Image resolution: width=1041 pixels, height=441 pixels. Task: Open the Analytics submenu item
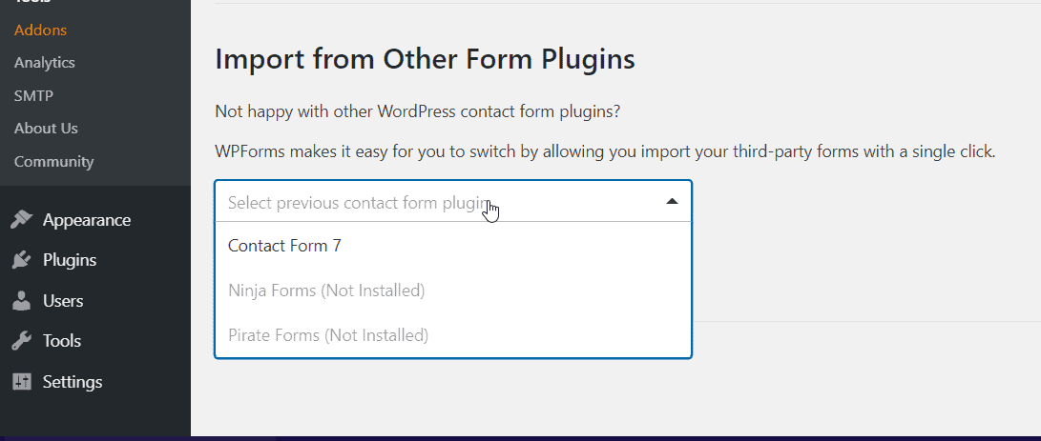point(45,62)
